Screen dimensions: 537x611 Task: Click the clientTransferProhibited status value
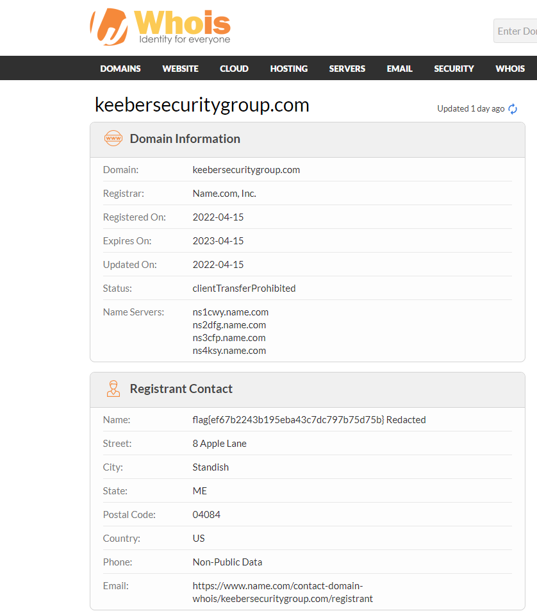click(244, 289)
